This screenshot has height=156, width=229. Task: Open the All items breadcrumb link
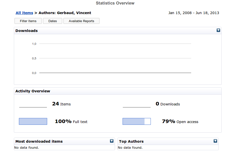(x=24, y=13)
